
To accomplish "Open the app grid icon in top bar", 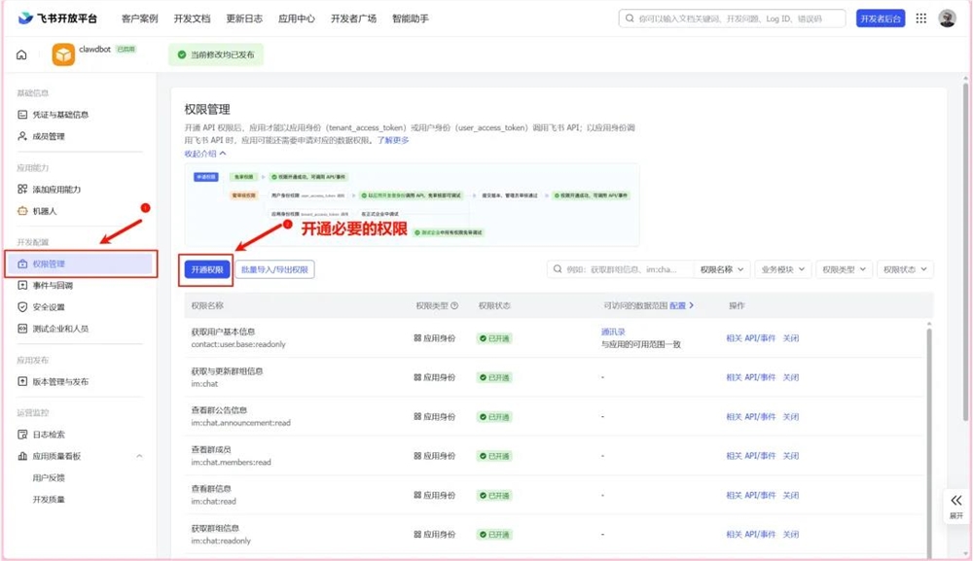I will [x=920, y=18].
